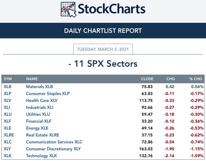Click the XLE ticker symbol
206x161 pixels.
(7, 128)
